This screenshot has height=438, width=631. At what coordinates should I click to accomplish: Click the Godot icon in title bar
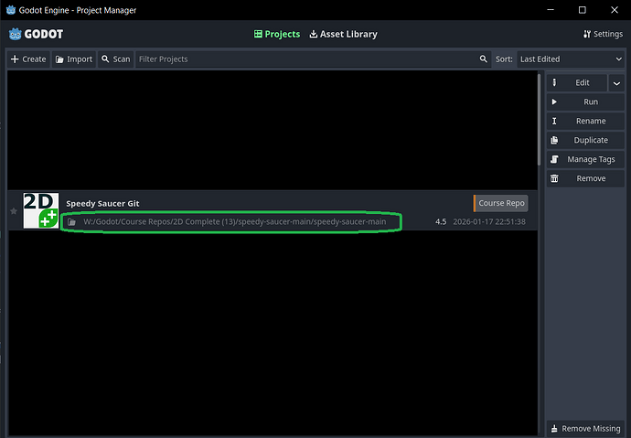pyautogui.click(x=11, y=10)
